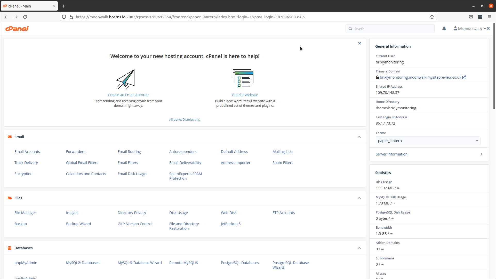Image resolution: width=496 pixels, height=279 pixels.
Task: Open Autoresponders
Action: click(x=183, y=152)
